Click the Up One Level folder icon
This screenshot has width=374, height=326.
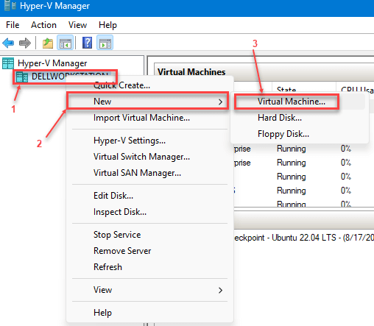48,43
